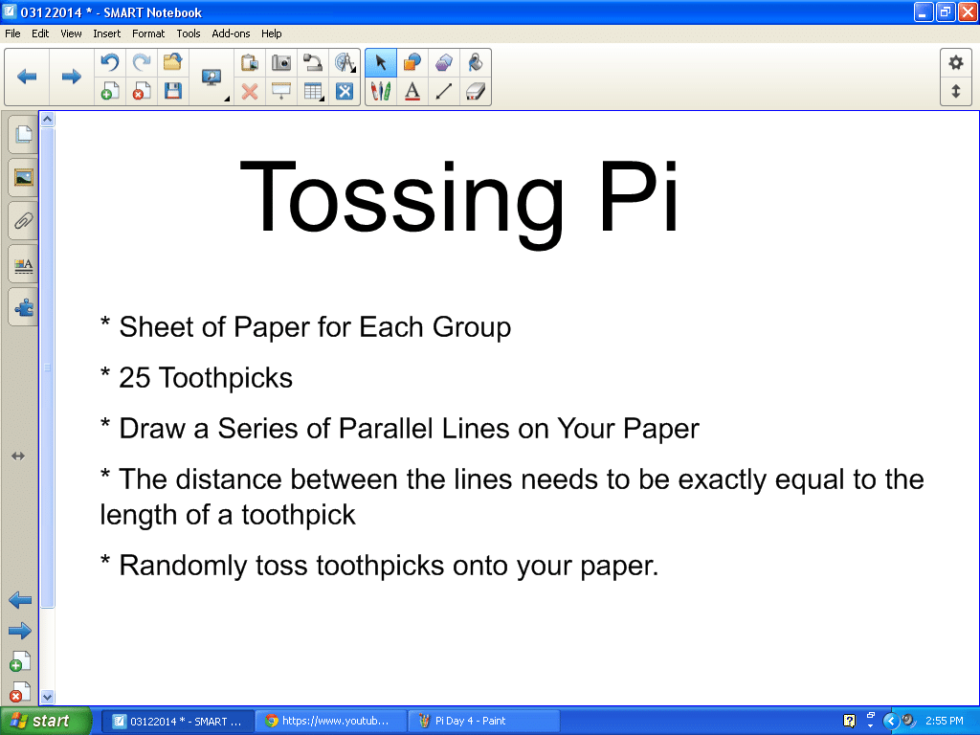Screen dimensions: 980x735
Task: Click the Paste clipboard icon
Action: [250, 62]
